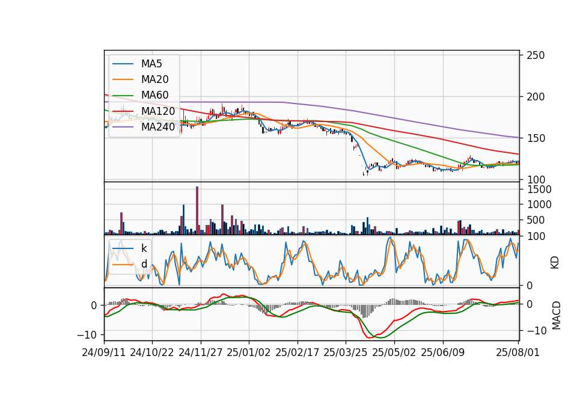Click the 200 price axis label
Viewport: 577px width, 415px height.
pyautogui.click(x=536, y=97)
